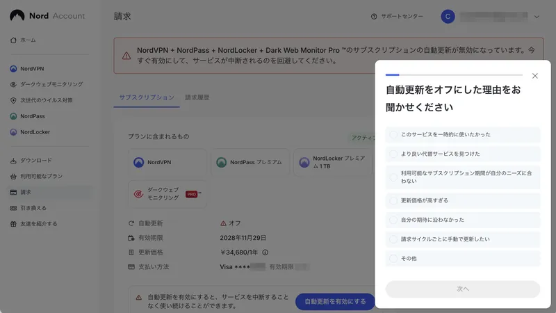Open 友達を紹介する in the sidebar menu
Screen dimensions: 556x313
point(39,224)
